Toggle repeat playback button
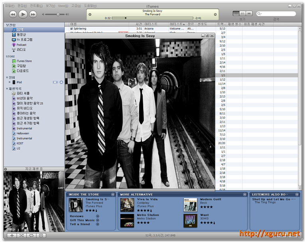The height and width of the screenshot is (242, 305). tap(31, 235)
